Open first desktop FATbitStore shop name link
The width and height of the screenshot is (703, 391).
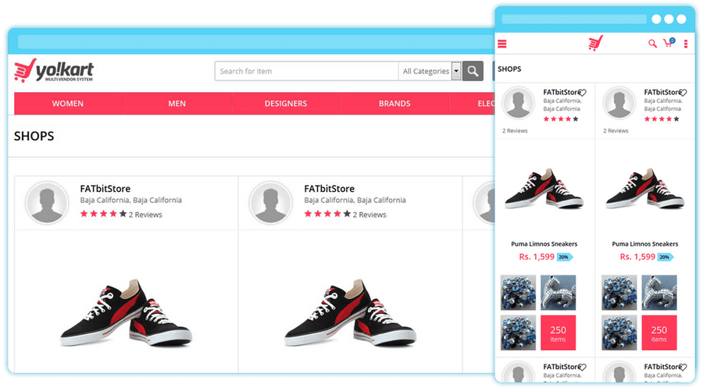tap(105, 189)
